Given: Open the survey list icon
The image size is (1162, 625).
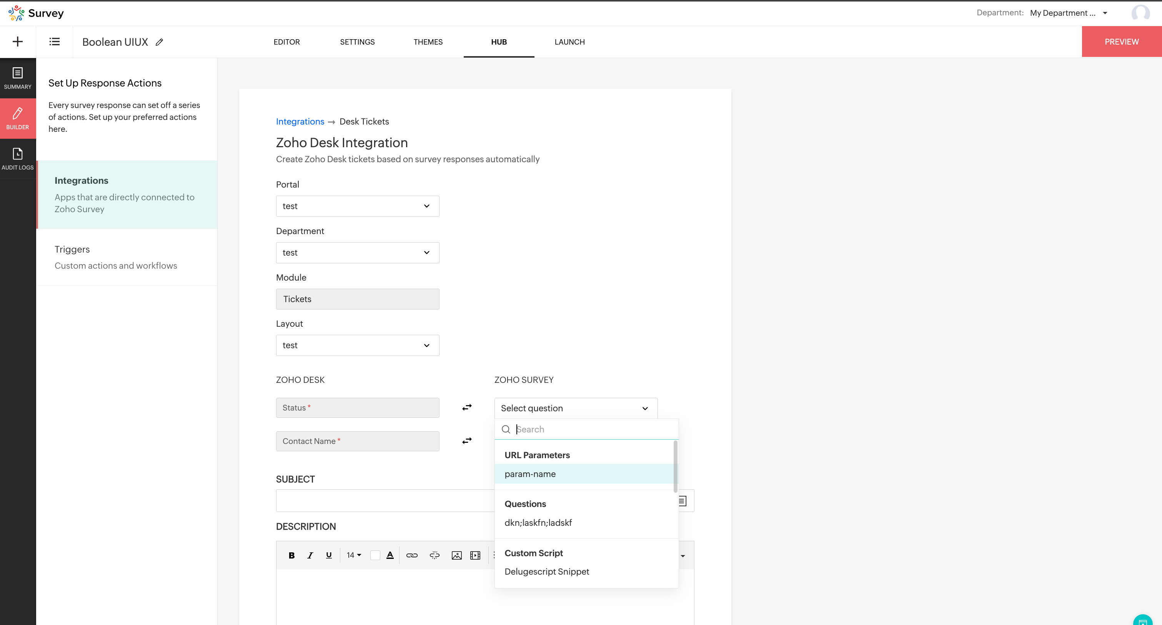Looking at the screenshot, I should click(54, 42).
